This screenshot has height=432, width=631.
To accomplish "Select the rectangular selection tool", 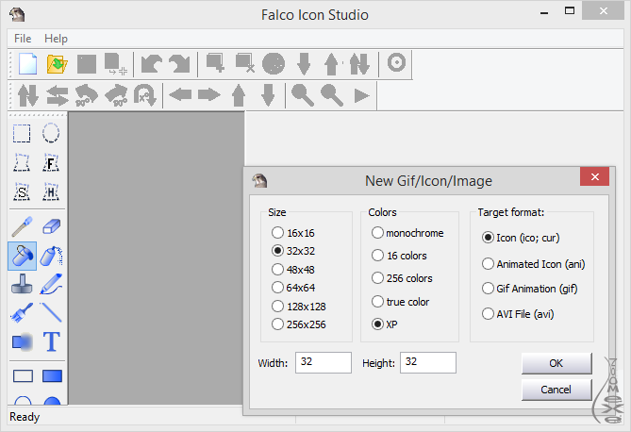I will pos(22,134).
